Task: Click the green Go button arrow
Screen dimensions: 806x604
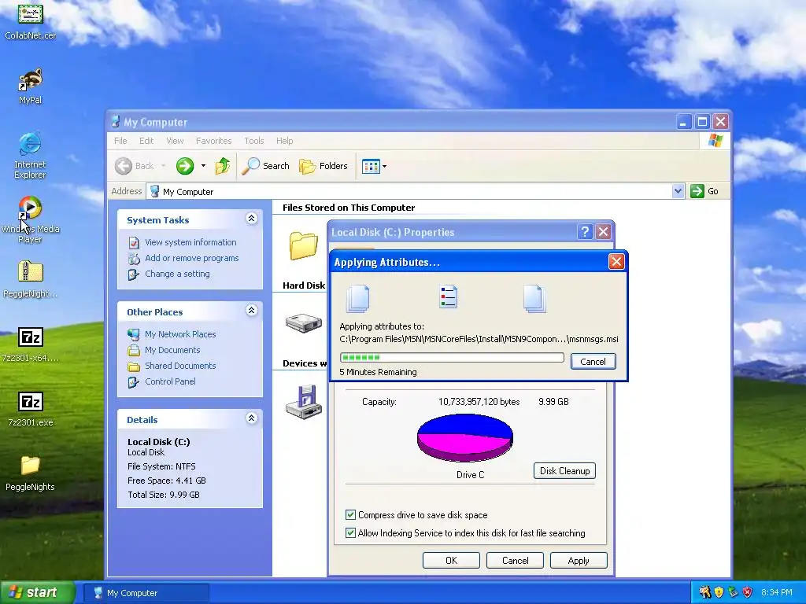Action: [697, 191]
